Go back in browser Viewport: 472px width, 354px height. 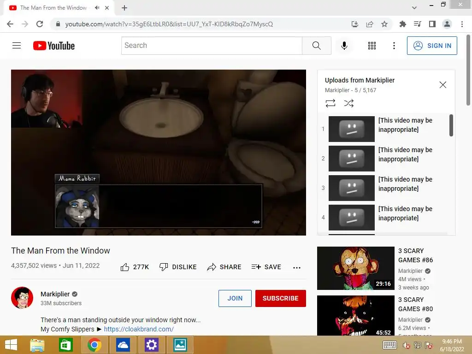[x=10, y=24]
